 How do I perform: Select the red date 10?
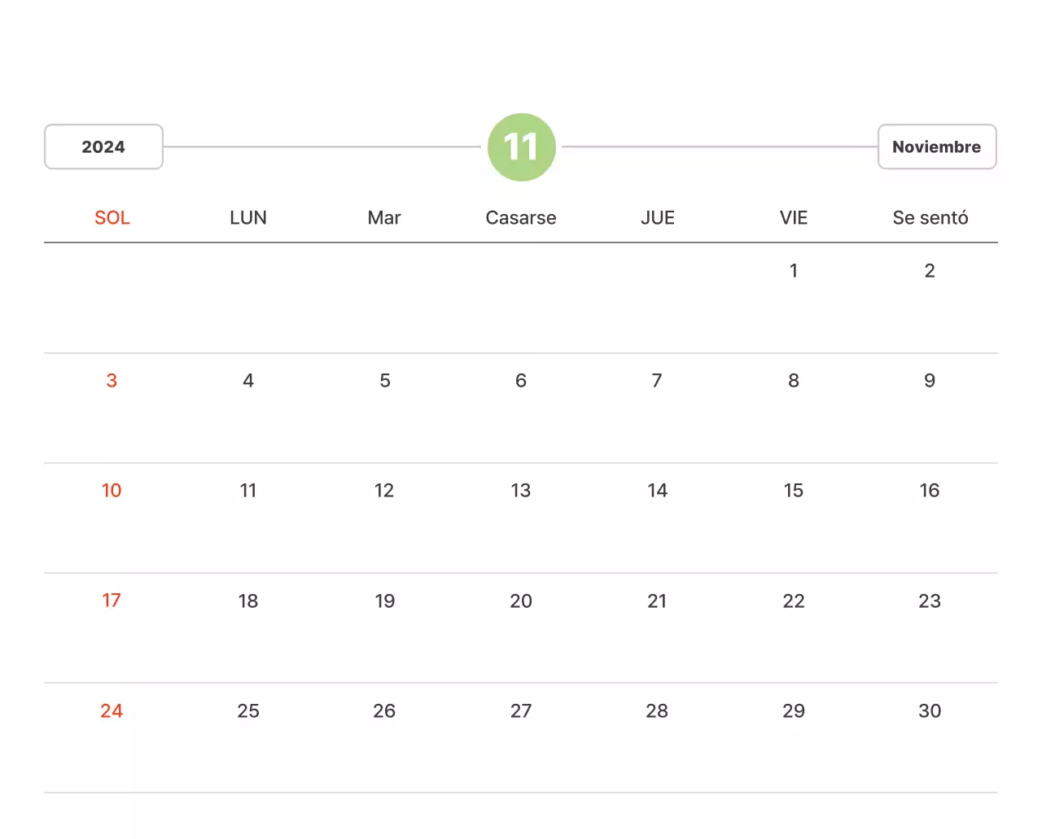tap(112, 491)
